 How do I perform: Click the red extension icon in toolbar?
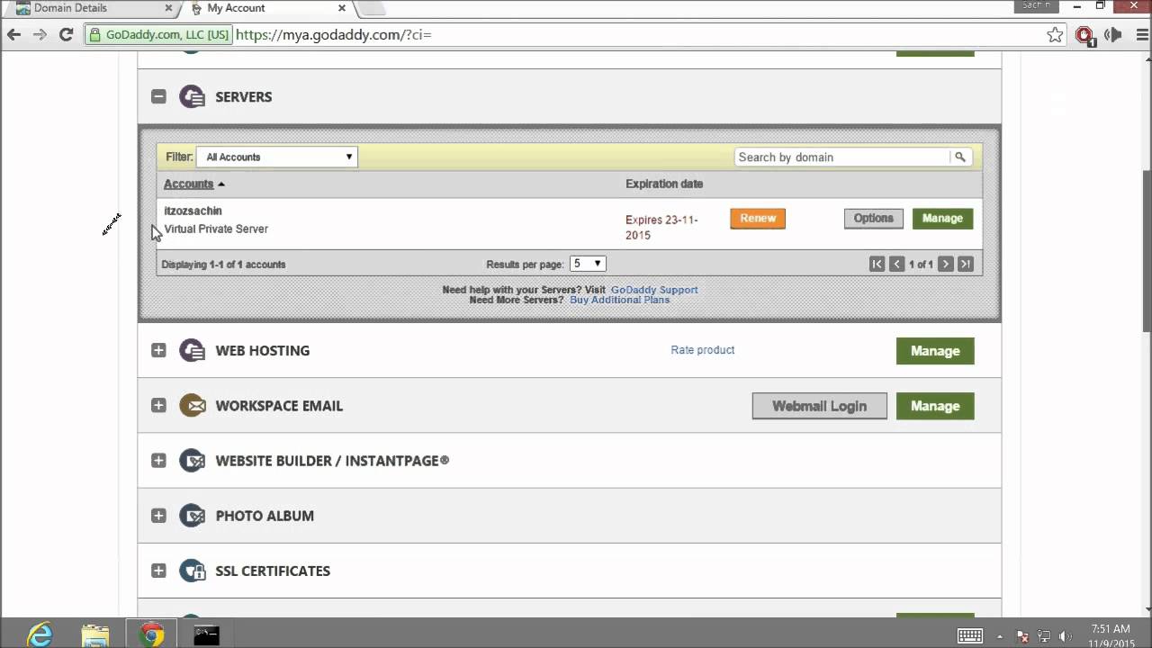point(1084,35)
